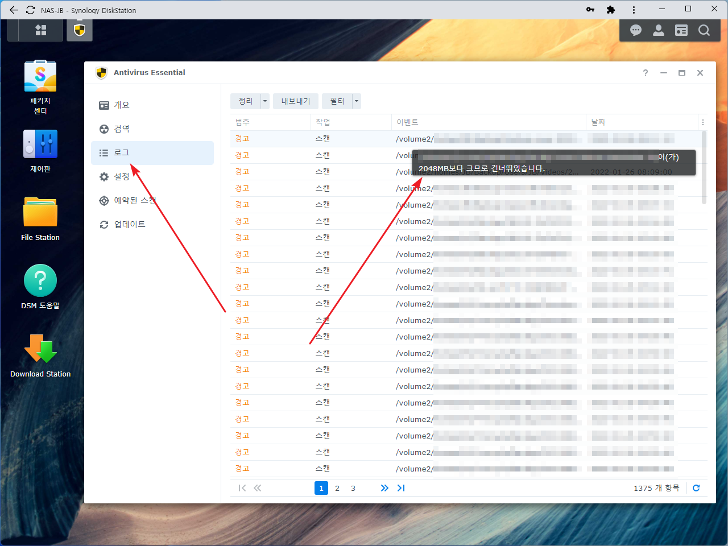Select 로그 log in sidebar
This screenshot has width=728, height=546.
(152, 153)
